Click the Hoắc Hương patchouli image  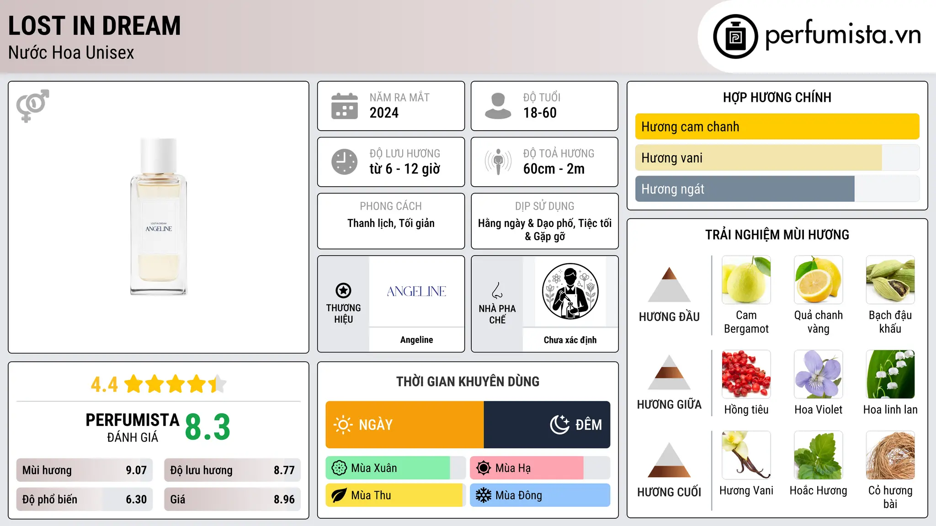pos(819,455)
